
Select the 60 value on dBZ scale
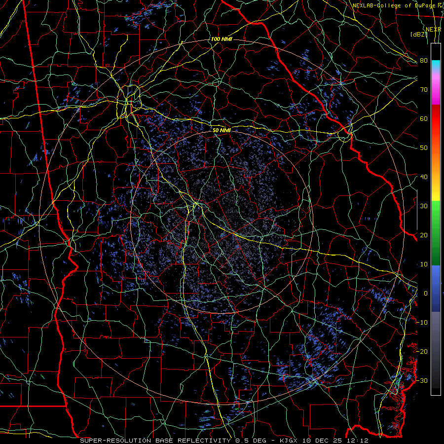click(424, 119)
